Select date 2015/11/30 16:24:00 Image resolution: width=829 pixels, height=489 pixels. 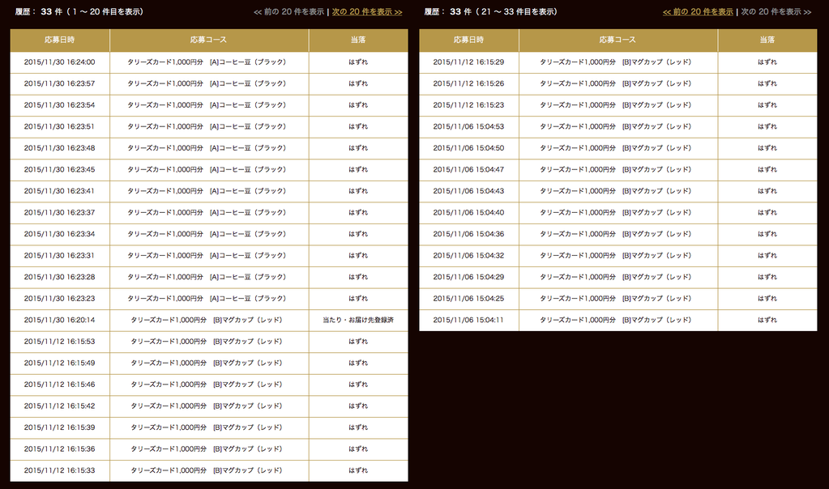60,62
